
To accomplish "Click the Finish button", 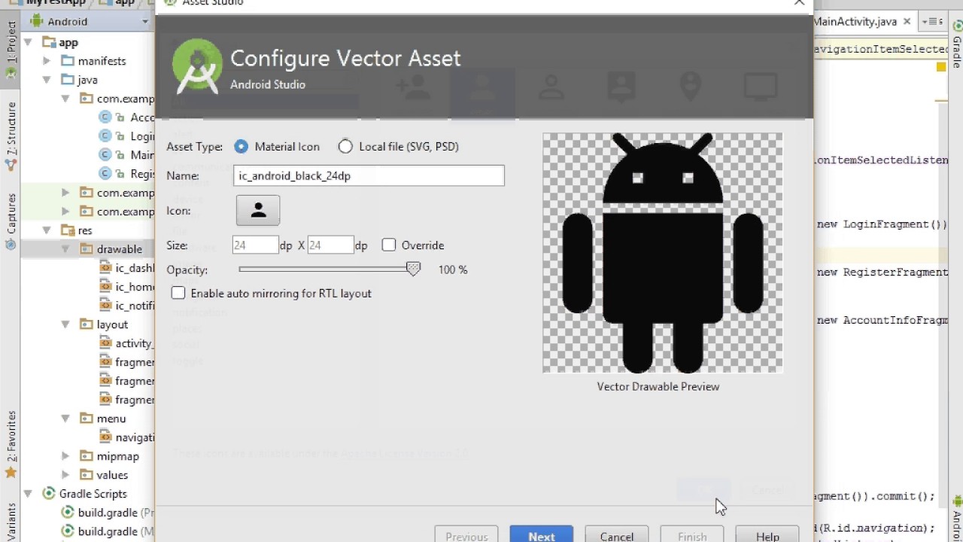I will tap(692, 534).
